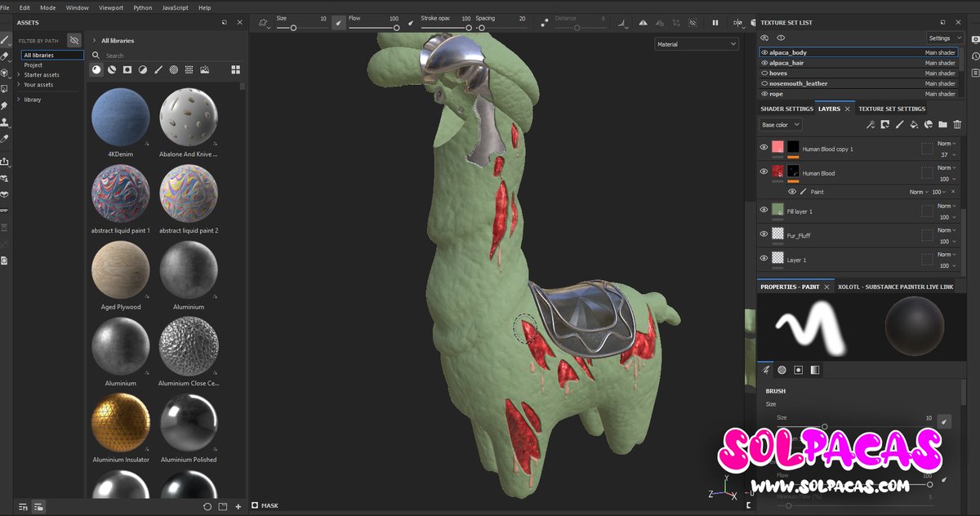Open Texture Set List Settings dropdown
This screenshot has width=980, height=516.
pyautogui.click(x=945, y=38)
